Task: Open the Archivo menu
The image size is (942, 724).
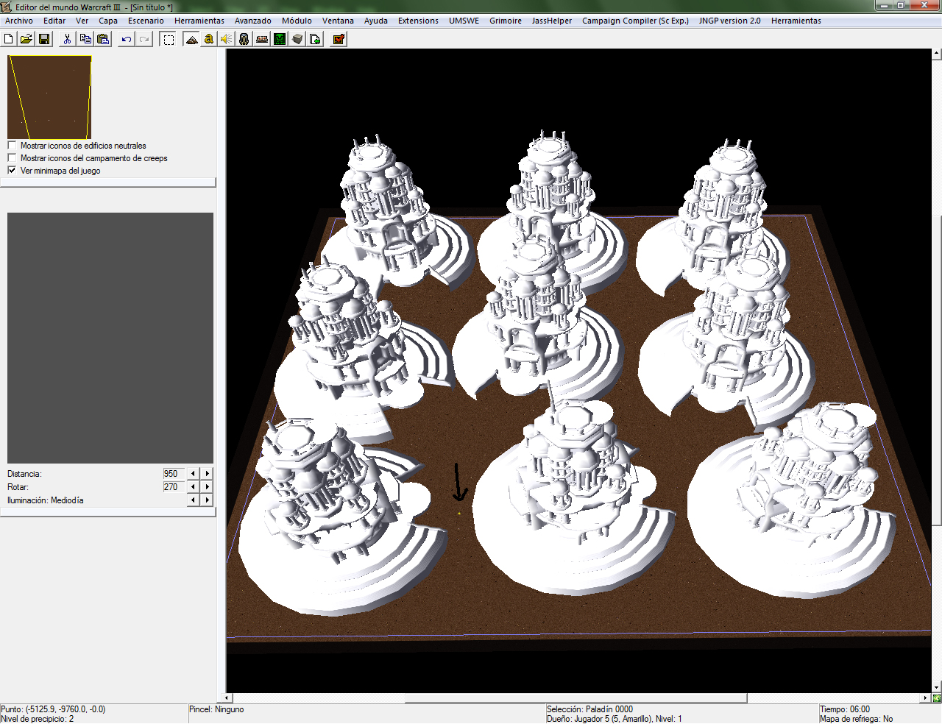Action: [19, 21]
